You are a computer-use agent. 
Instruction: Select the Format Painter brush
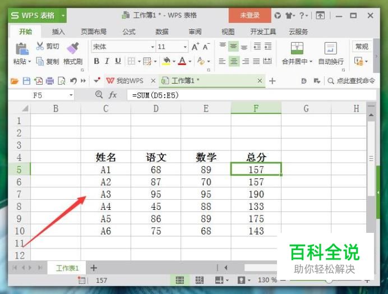73,48
